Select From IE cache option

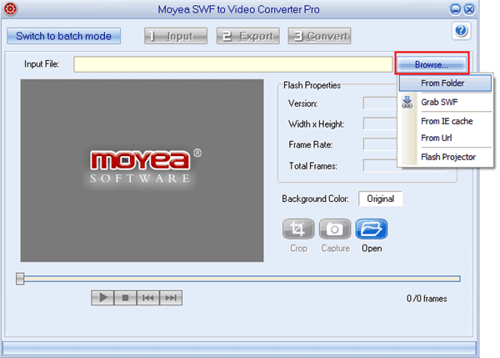[447, 121]
